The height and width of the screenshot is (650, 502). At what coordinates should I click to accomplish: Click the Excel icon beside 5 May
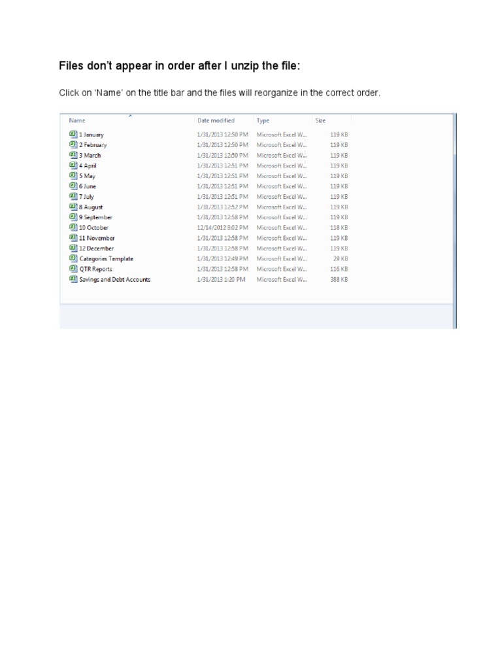click(x=73, y=175)
